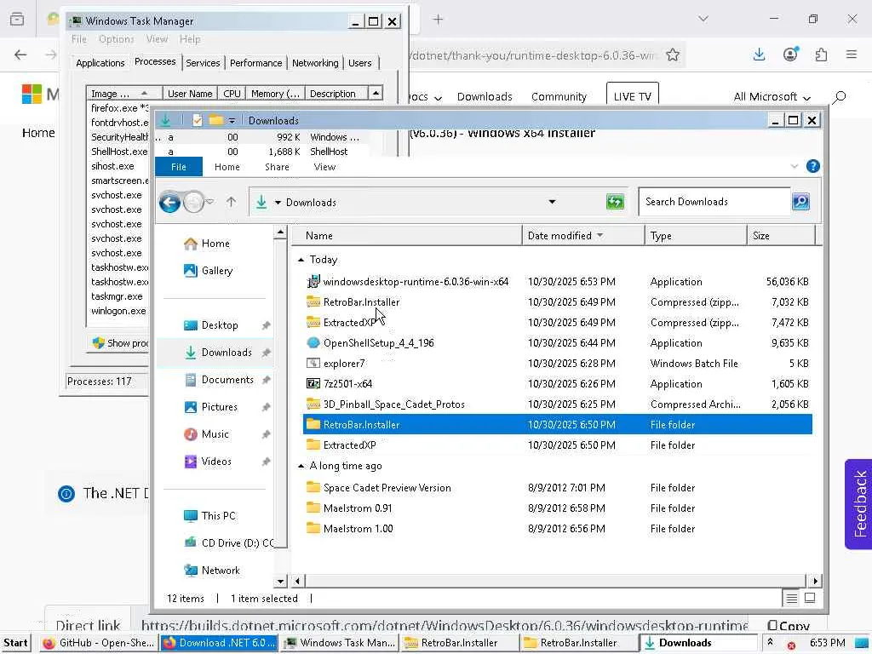This screenshot has width=872, height=654.
Task: Open the View tab in Explorer ribbon
Action: (324, 167)
